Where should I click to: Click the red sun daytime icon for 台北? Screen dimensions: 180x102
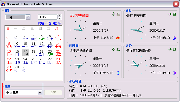[x=118, y=38]
